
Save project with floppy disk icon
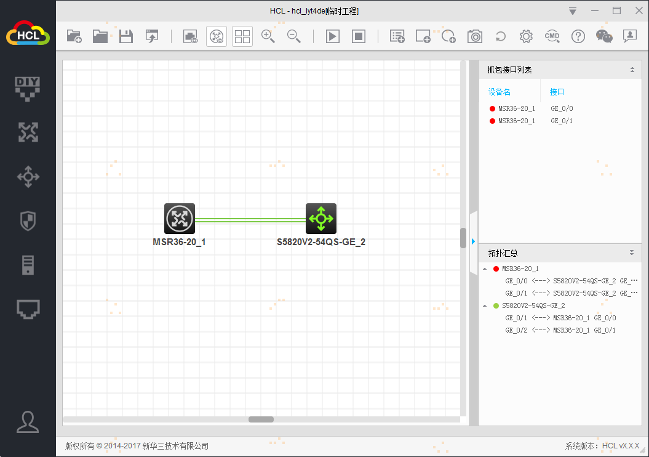(x=126, y=36)
